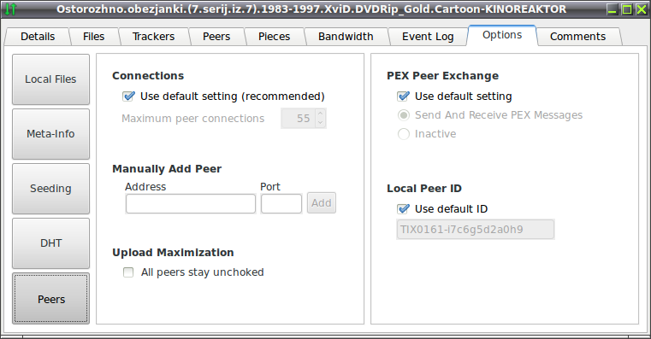
Task: Click the maximum peer connections value field
Action: (x=298, y=119)
